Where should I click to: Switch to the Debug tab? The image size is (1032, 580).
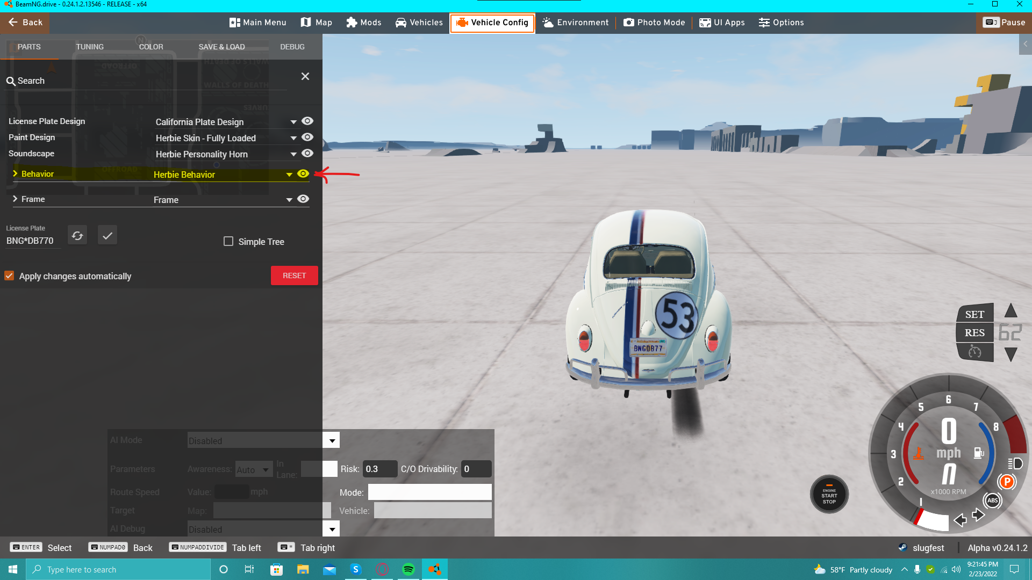(292, 47)
